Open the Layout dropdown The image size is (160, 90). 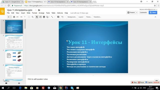(81, 17)
